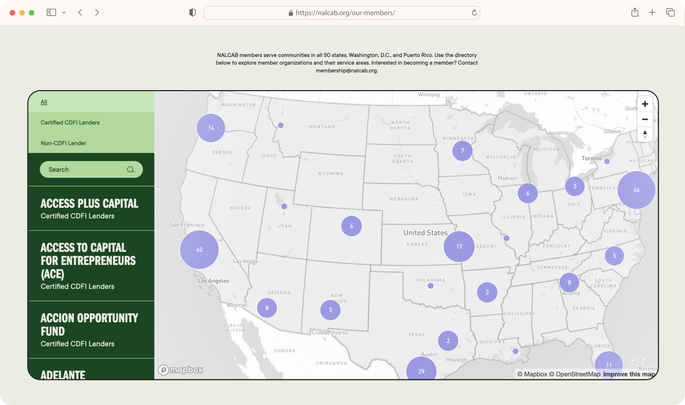Open the Mapbox logo link
Viewport: 685px width, 405px height.
[x=180, y=370]
